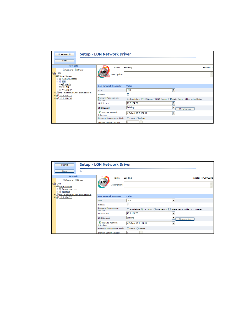Open the Net link in the tree

64,82
